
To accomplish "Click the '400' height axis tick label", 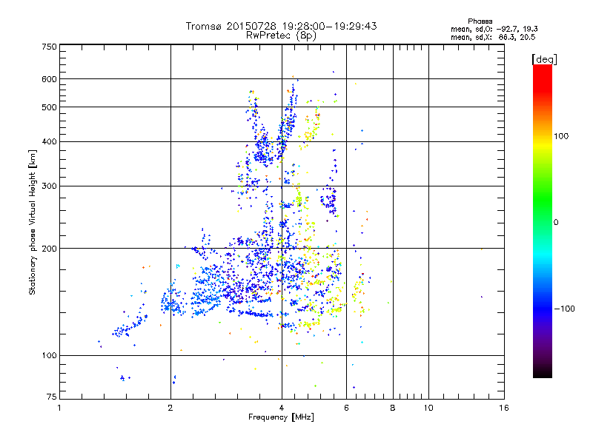I will [x=49, y=142].
